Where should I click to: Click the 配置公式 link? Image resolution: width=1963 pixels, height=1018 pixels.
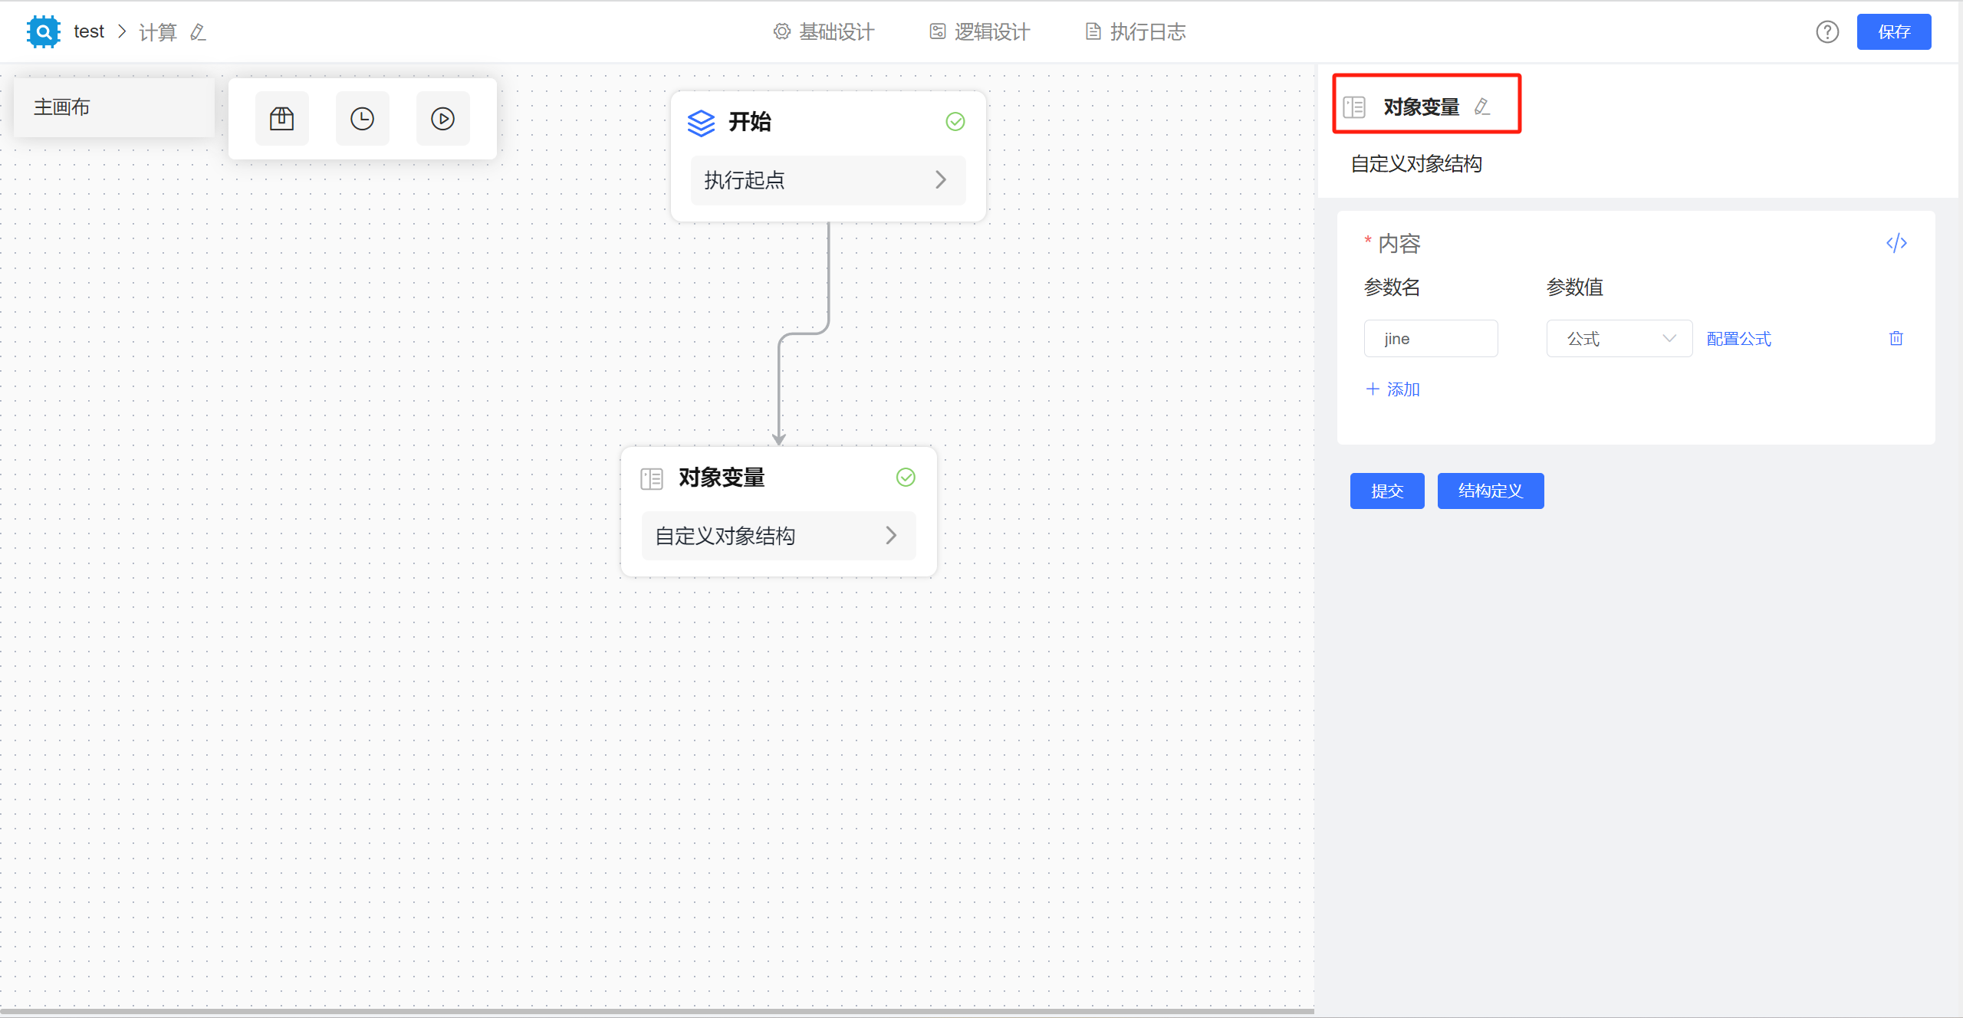pos(1738,338)
